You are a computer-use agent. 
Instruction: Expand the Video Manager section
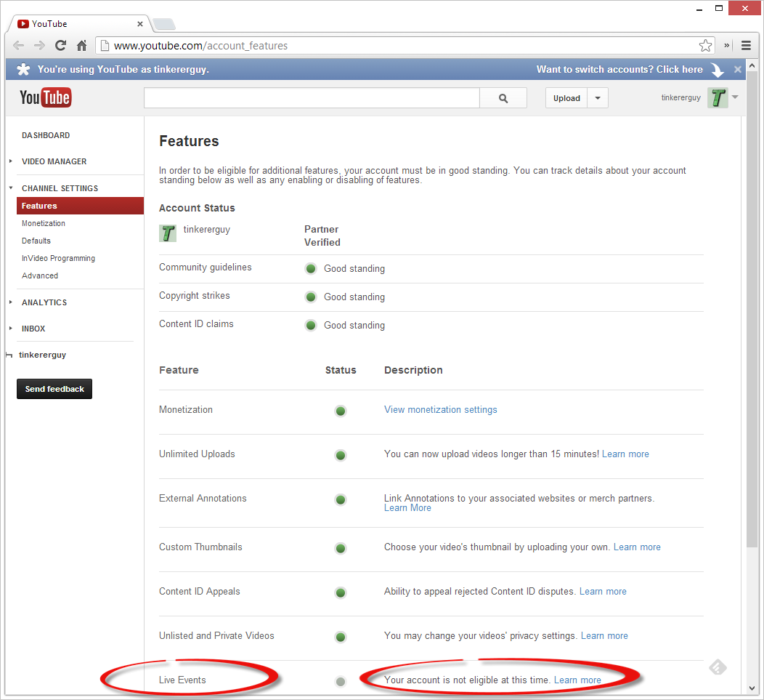click(x=11, y=161)
